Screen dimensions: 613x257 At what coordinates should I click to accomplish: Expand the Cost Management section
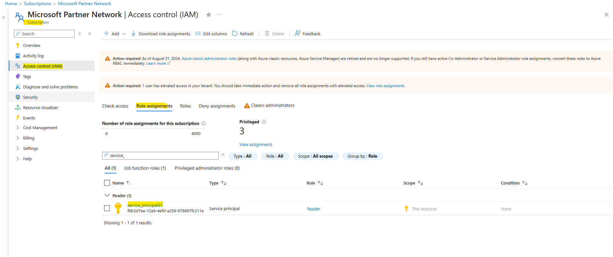pyautogui.click(x=40, y=128)
